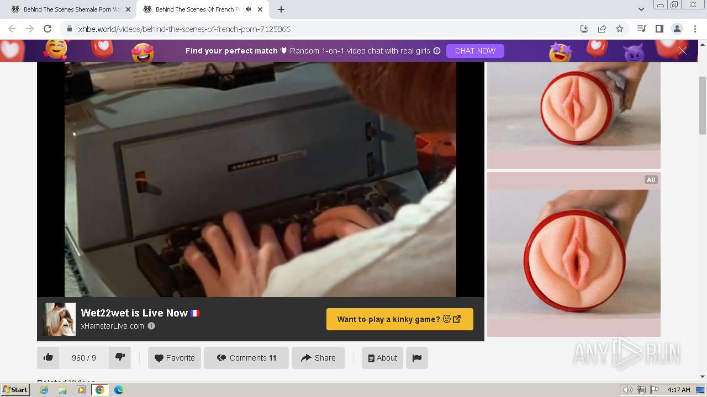Open the Windows Start menu
Viewport: 707px width, 397px height.
[16, 389]
